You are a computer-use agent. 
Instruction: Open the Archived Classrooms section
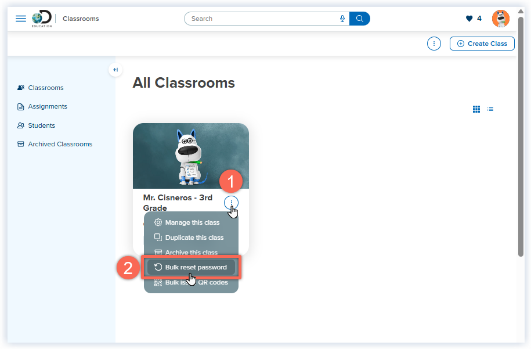(x=60, y=143)
